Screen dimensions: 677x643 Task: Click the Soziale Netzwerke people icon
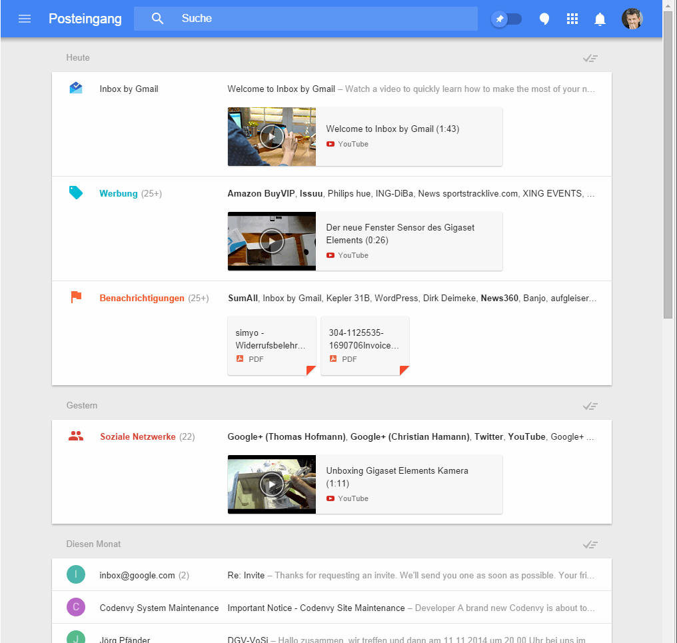point(75,435)
